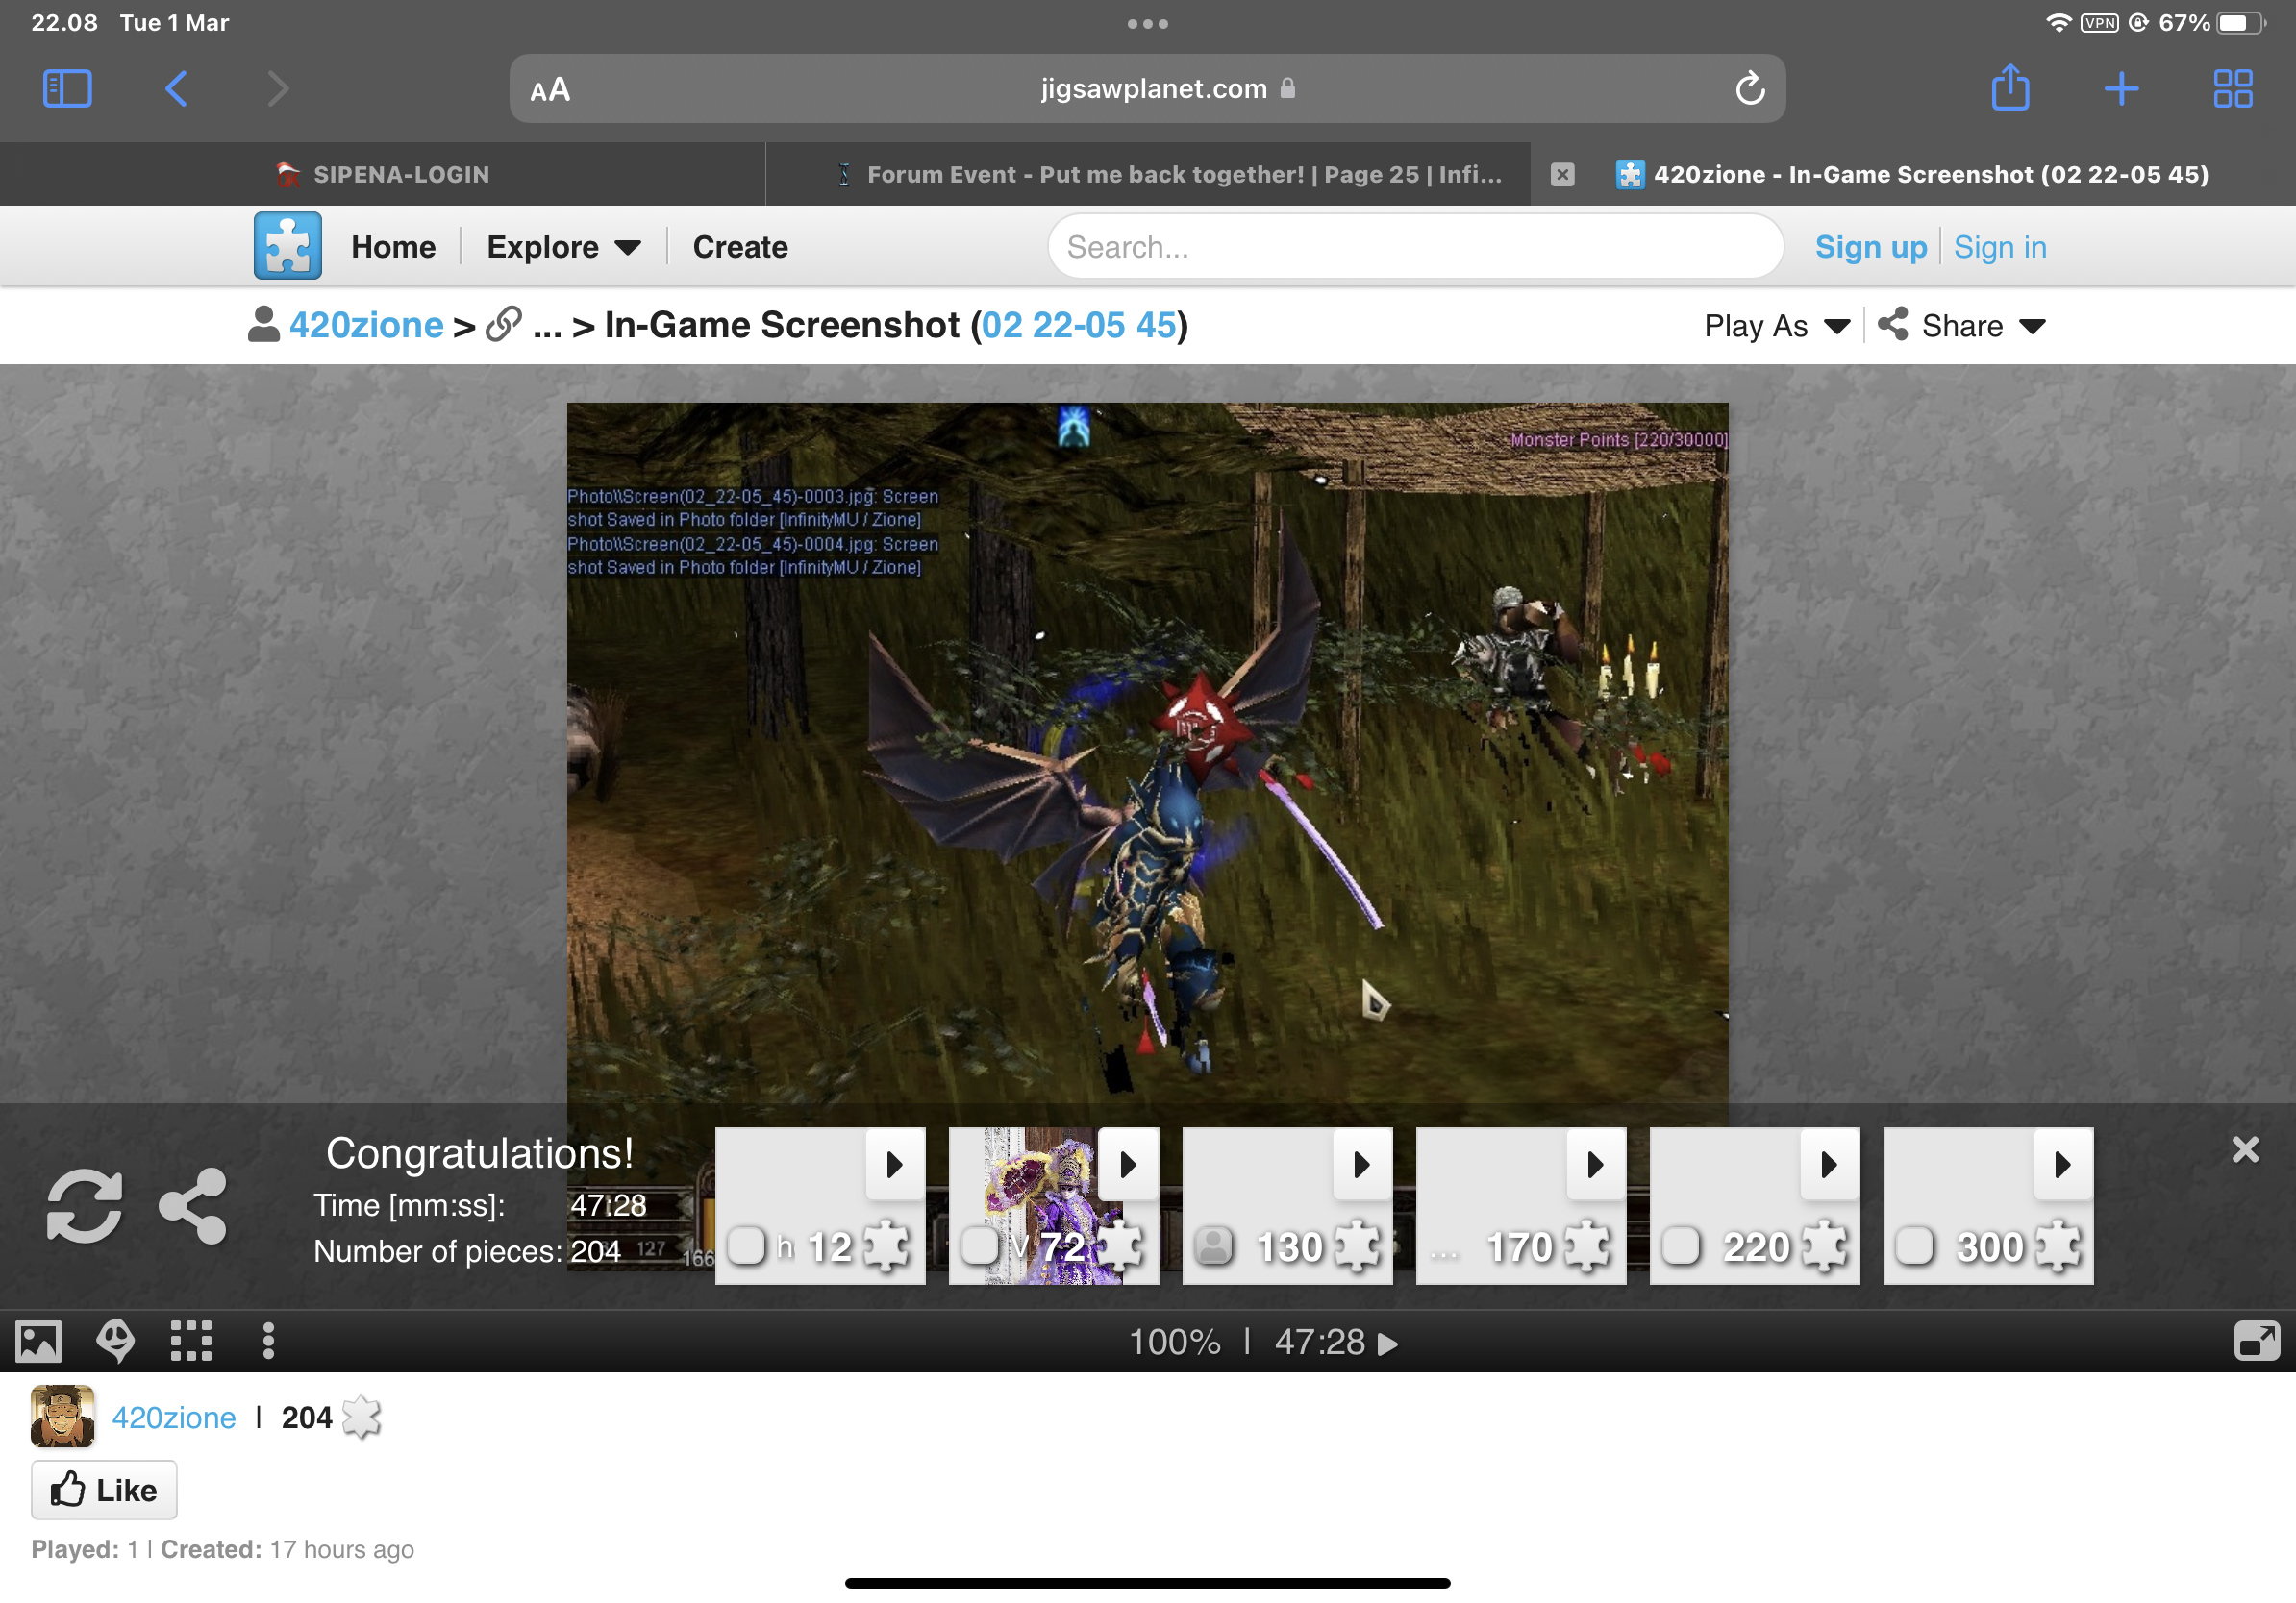2296x1603 pixels.
Task: Tick the checkbox on the 220-piece card
Action: pyautogui.click(x=1681, y=1246)
